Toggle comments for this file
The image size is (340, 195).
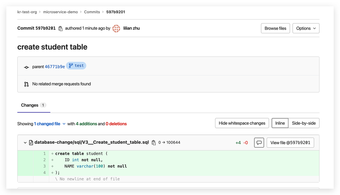tap(259, 143)
